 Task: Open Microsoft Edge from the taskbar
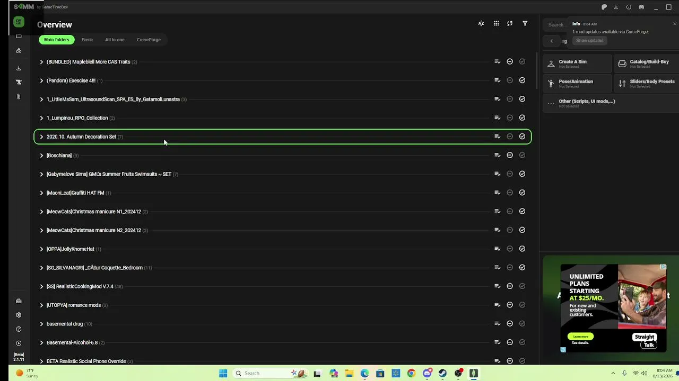pyautogui.click(x=364, y=374)
